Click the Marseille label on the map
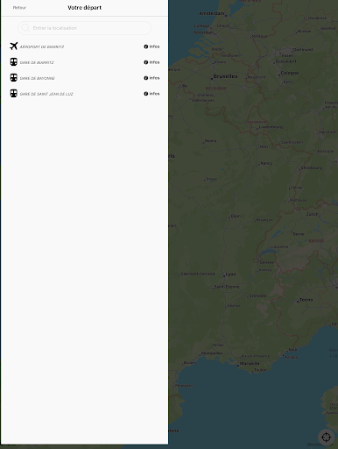The height and width of the screenshot is (449, 338). point(250,364)
